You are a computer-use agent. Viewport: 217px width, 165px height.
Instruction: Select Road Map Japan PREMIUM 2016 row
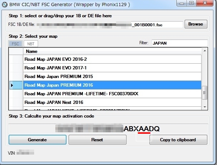(x=112, y=85)
